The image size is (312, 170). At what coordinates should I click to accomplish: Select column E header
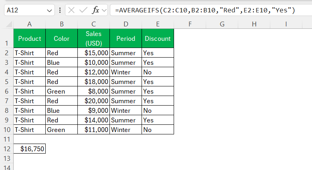tap(158, 24)
